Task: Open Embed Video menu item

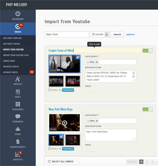Action: coord(9,61)
